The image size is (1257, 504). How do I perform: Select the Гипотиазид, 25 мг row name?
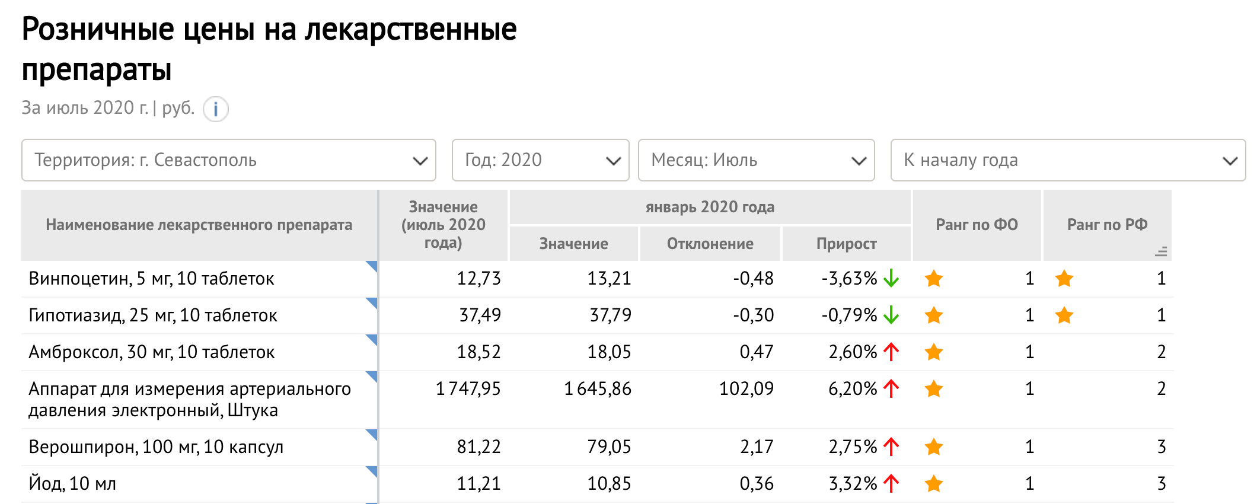click(x=153, y=315)
